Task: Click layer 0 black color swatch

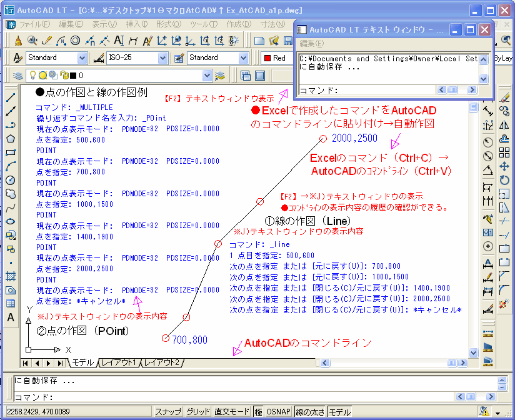Action: click(73, 76)
